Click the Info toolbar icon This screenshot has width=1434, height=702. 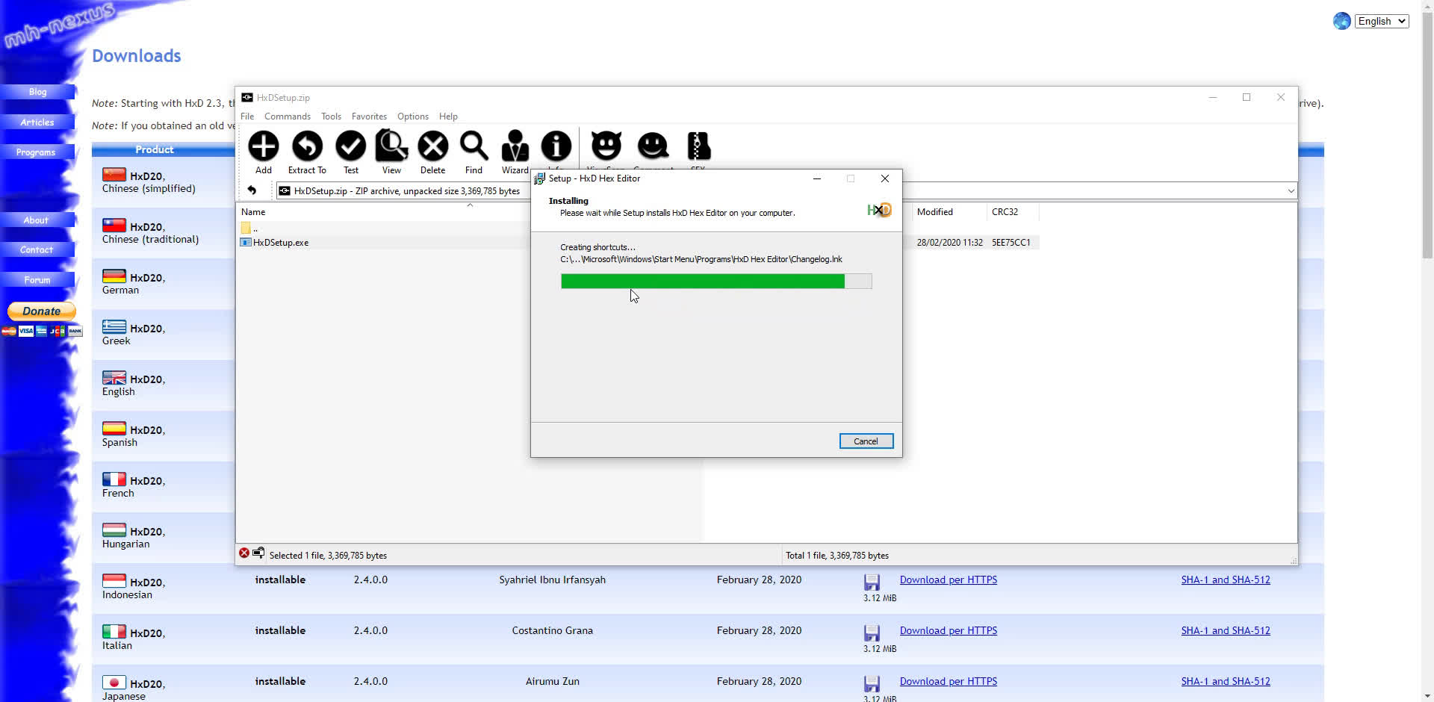(x=556, y=146)
